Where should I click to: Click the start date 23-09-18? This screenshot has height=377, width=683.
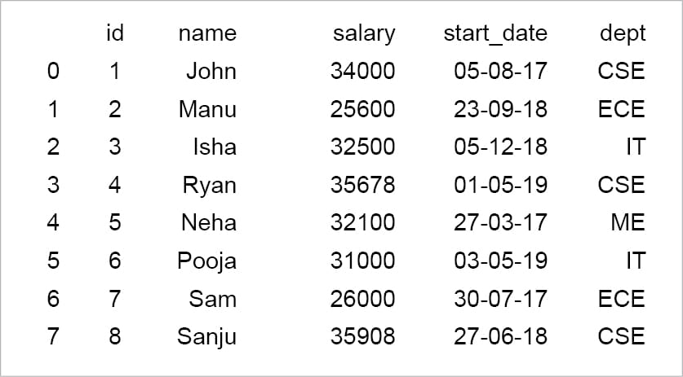click(x=500, y=109)
